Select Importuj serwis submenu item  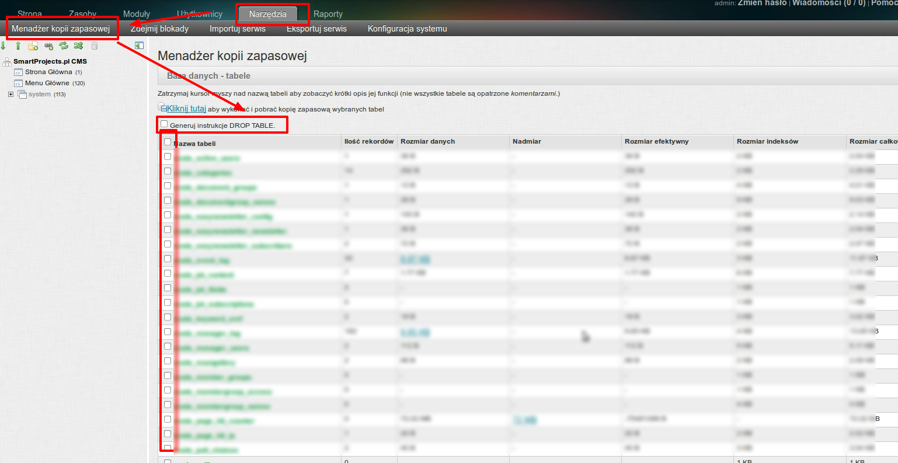click(238, 29)
